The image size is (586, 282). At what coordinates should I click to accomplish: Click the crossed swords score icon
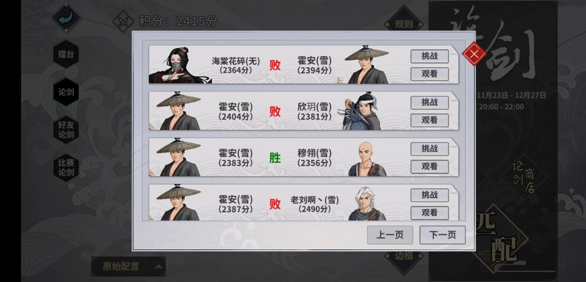(123, 21)
